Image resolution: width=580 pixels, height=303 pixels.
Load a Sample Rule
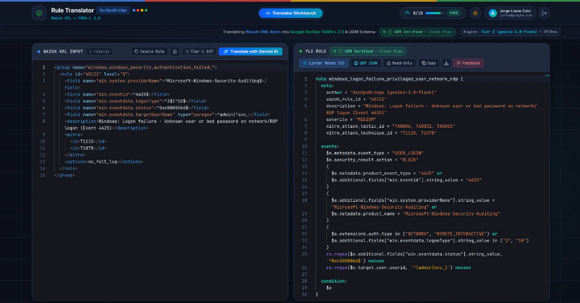(150, 51)
